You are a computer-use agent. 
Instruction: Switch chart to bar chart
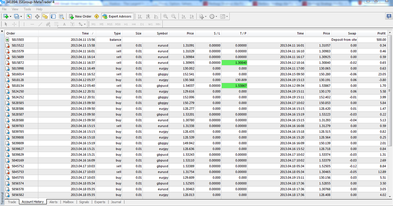click(140, 17)
